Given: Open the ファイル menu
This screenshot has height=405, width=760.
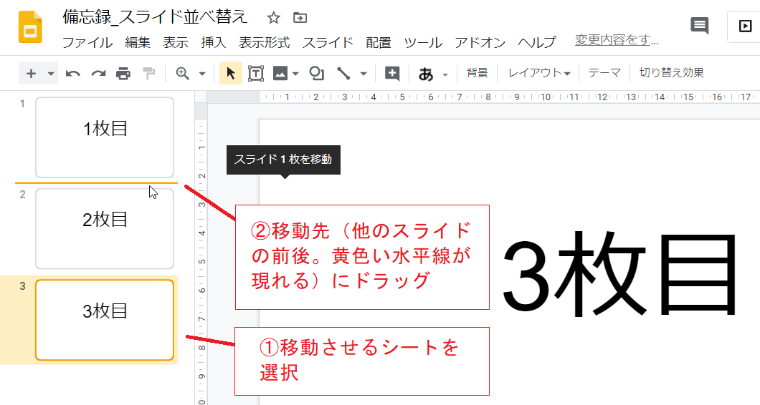Looking at the screenshot, I should (x=87, y=43).
